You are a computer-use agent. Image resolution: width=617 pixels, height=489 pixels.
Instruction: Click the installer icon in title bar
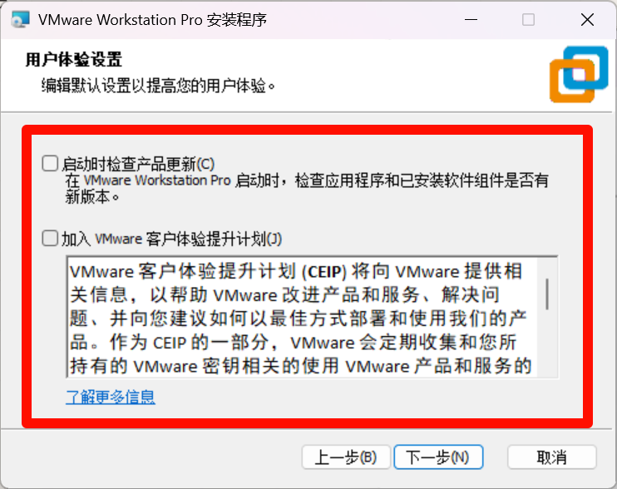pos(20,20)
